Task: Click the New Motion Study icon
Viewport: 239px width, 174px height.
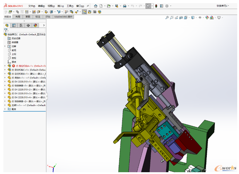Action: [66, 12]
